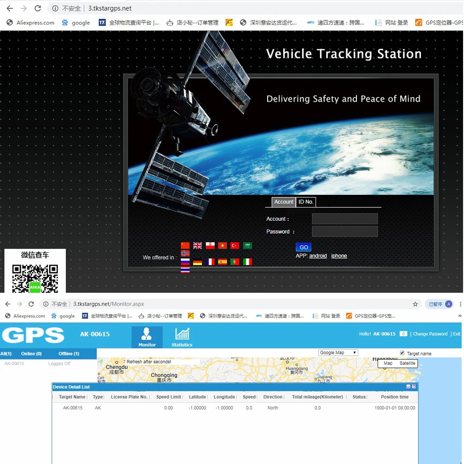Select the Chinese flag language option

[185, 245]
